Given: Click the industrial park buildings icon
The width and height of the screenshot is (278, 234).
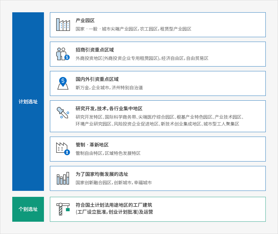Looking at the screenshot, I should tap(63, 25).
